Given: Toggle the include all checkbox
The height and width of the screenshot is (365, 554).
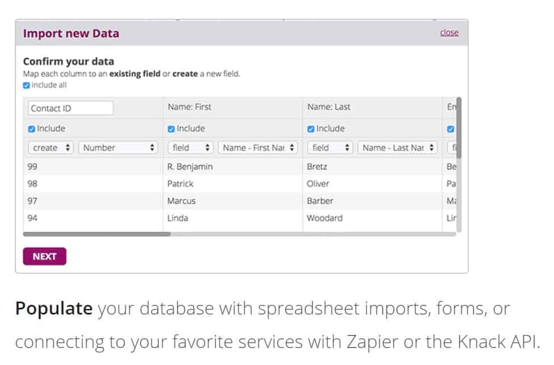Looking at the screenshot, I should [26, 86].
